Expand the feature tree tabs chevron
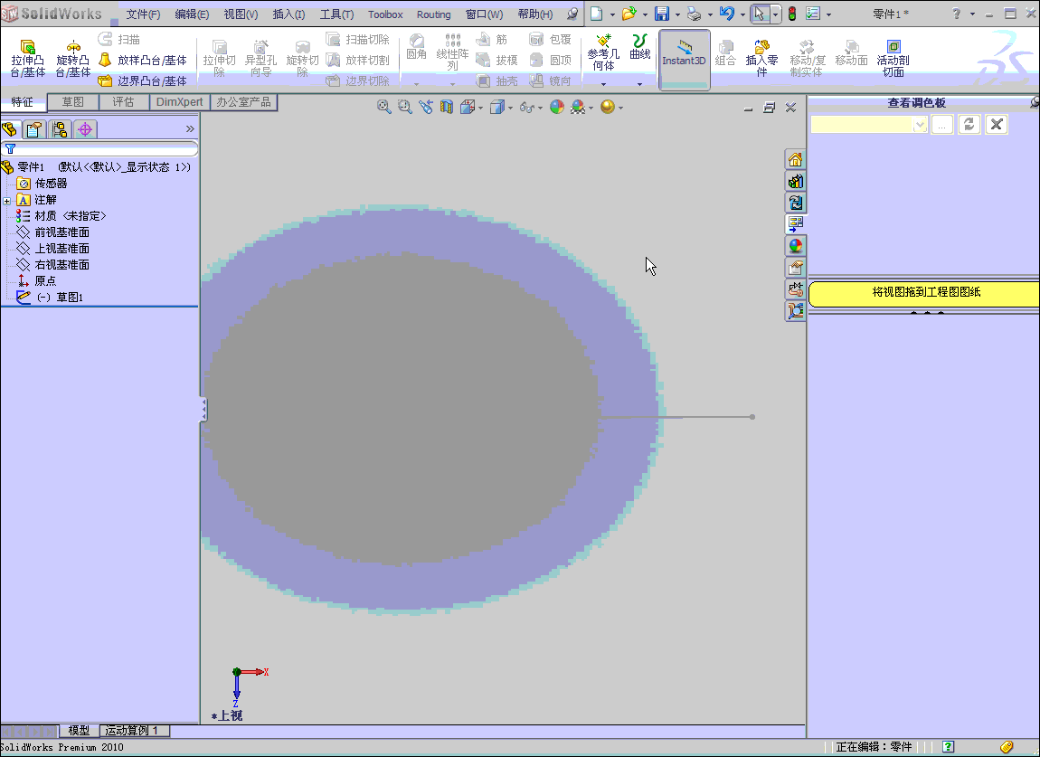The width and height of the screenshot is (1040, 757). pyautogui.click(x=190, y=128)
